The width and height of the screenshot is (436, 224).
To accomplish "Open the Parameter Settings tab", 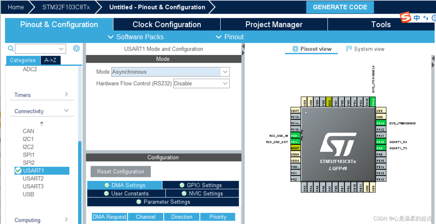I will (x=163, y=202).
